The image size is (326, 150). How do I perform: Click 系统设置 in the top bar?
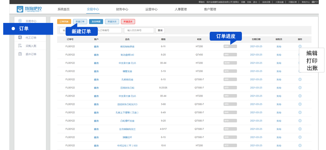tap(266, 2)
